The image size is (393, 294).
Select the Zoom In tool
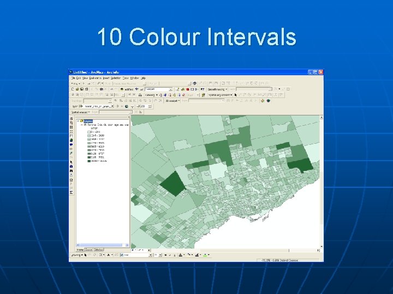click(72, 119)
